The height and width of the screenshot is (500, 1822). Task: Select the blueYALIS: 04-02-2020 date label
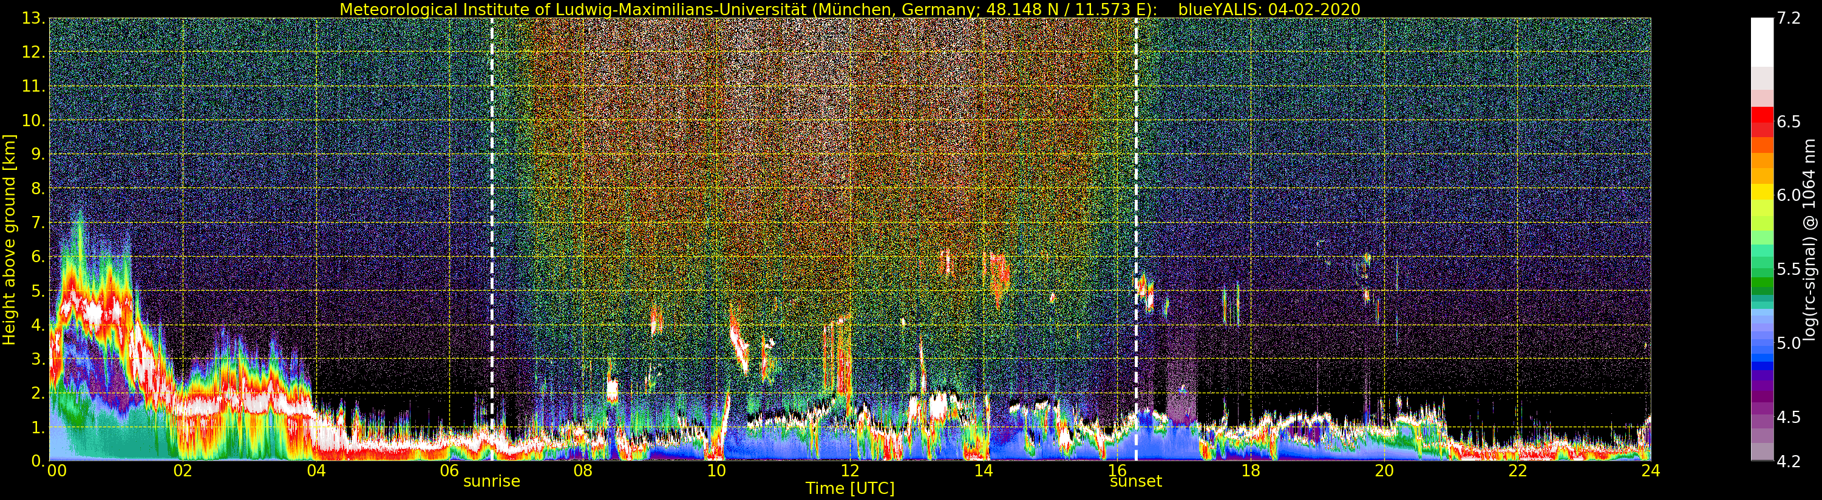[1270, 9]
